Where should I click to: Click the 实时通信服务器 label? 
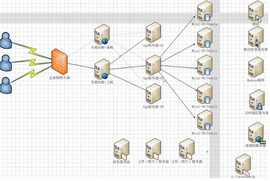pos(257,113)
